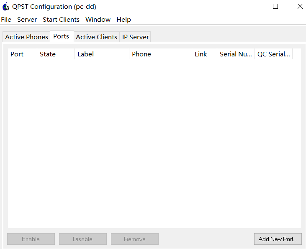306x249 pixels.
Task: Open the IP Server tab
Action: 136,37
